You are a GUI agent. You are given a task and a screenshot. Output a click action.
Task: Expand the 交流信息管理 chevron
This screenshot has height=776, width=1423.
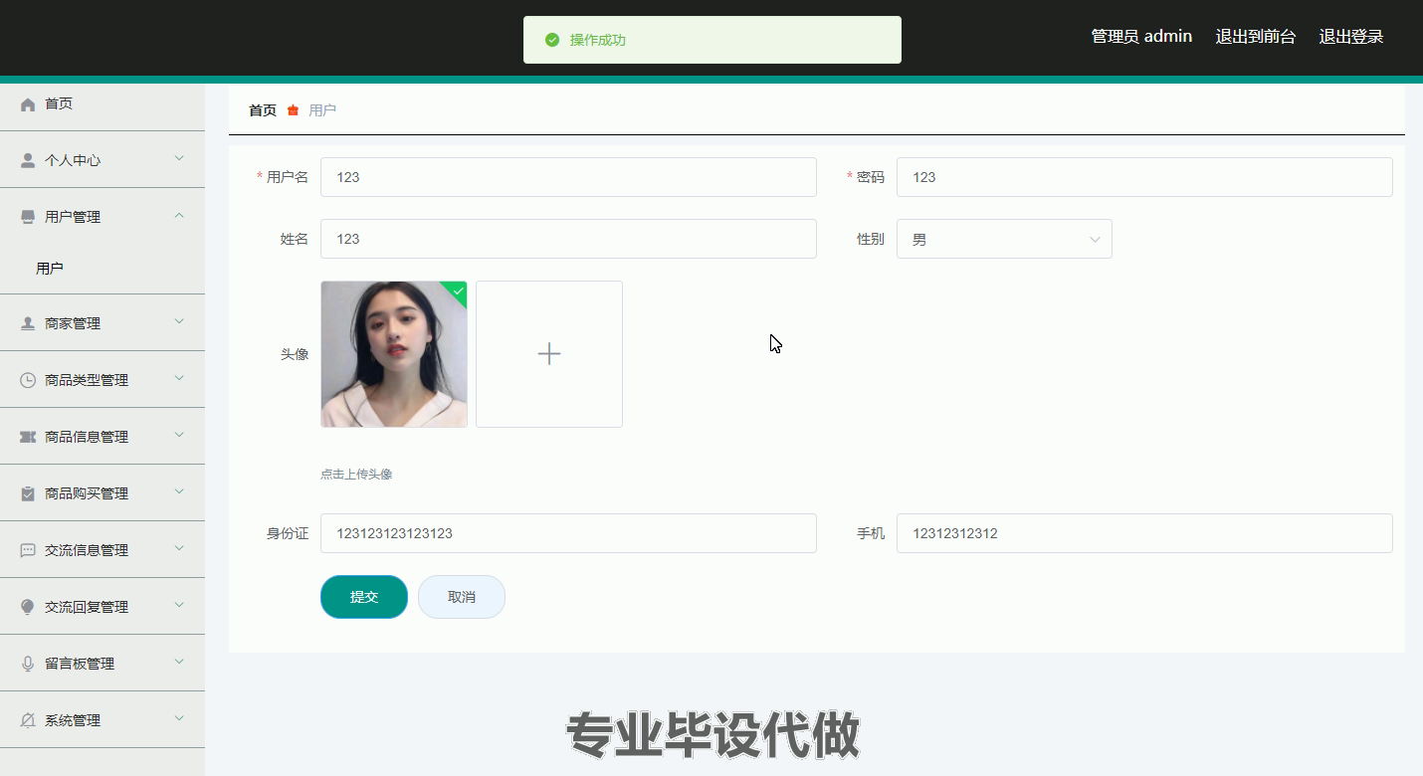tap(179, 549)
